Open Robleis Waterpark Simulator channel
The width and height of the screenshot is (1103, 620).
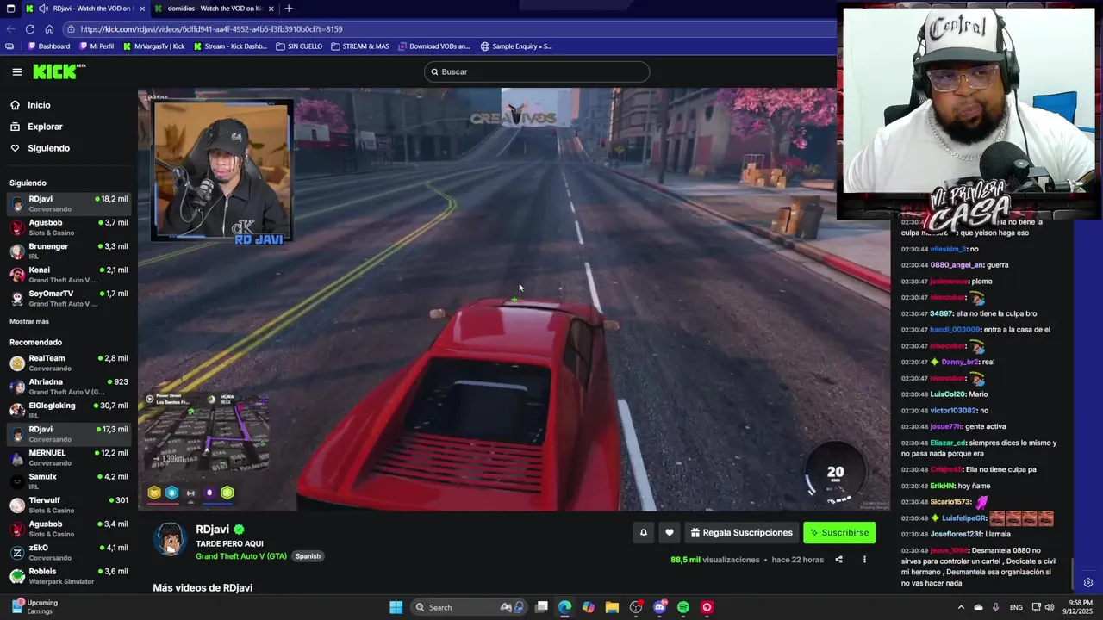pos(69,576)
